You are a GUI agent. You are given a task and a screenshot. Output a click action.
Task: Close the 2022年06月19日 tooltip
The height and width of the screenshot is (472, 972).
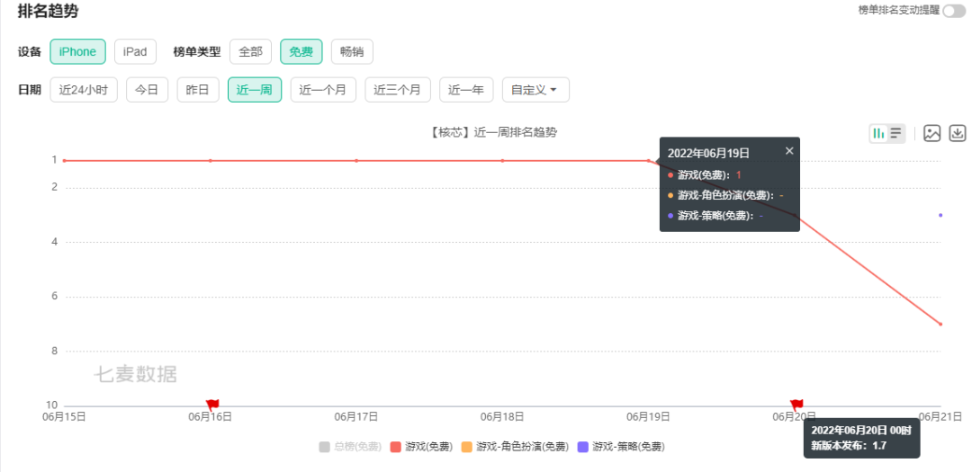pyautogui.click(x=789, y=150)
